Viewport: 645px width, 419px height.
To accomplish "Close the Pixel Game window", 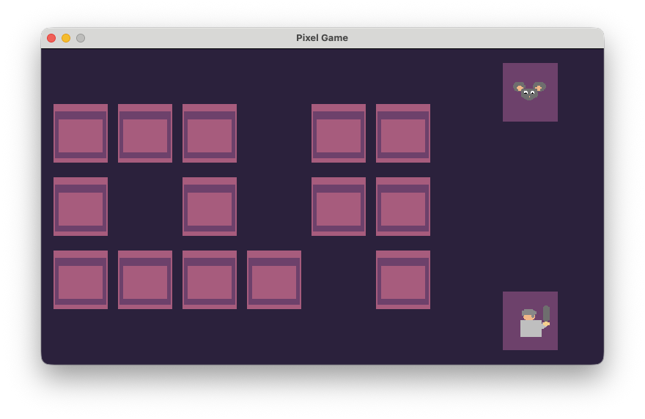I will 51,38.
